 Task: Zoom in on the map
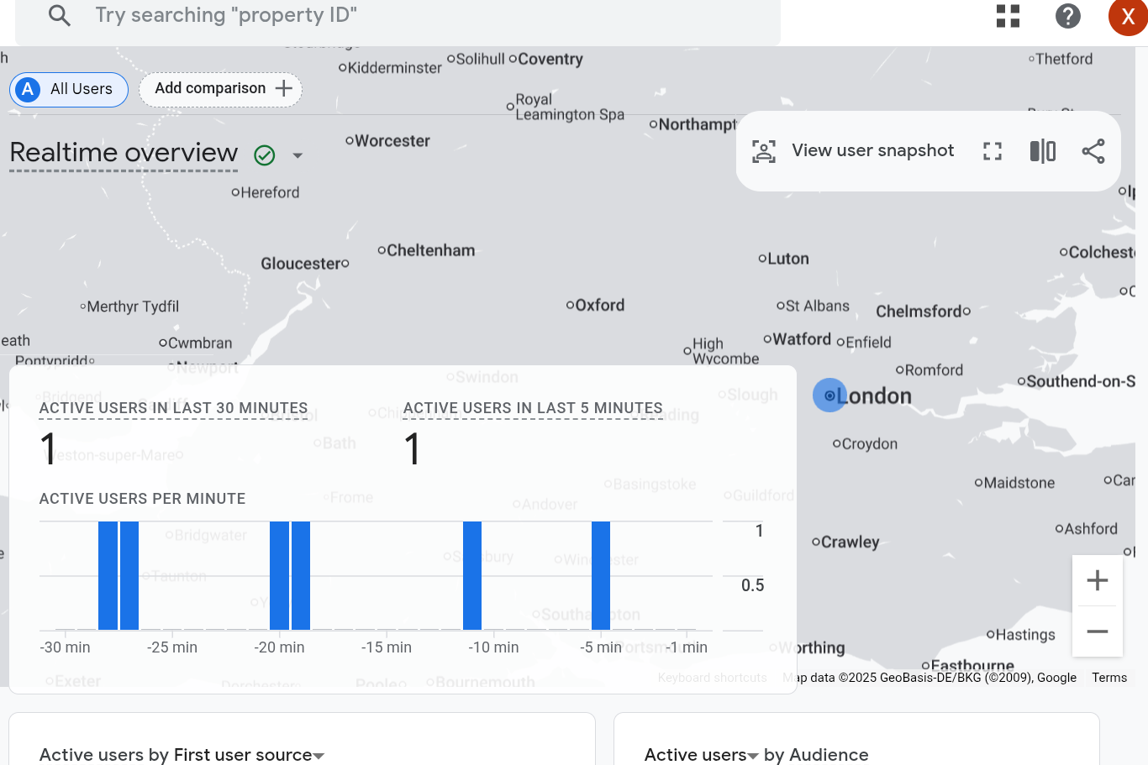1097,580
